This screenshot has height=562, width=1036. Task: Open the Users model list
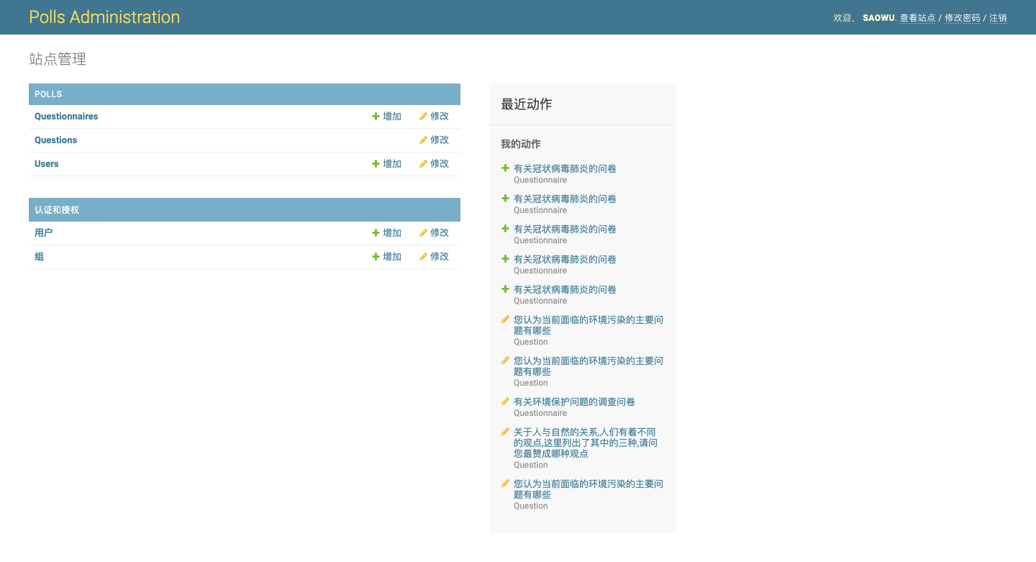[46, 163]
